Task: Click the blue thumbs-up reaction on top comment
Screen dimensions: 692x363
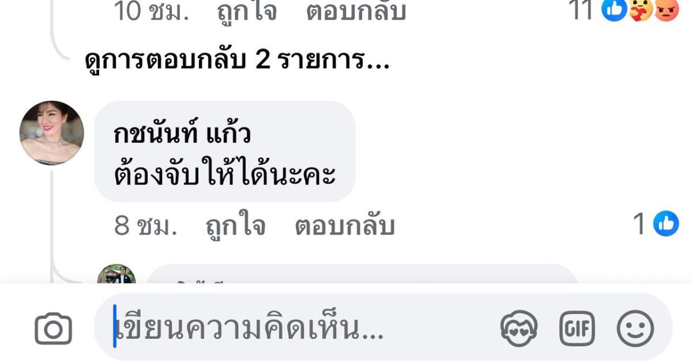Action: click(614, 10)
